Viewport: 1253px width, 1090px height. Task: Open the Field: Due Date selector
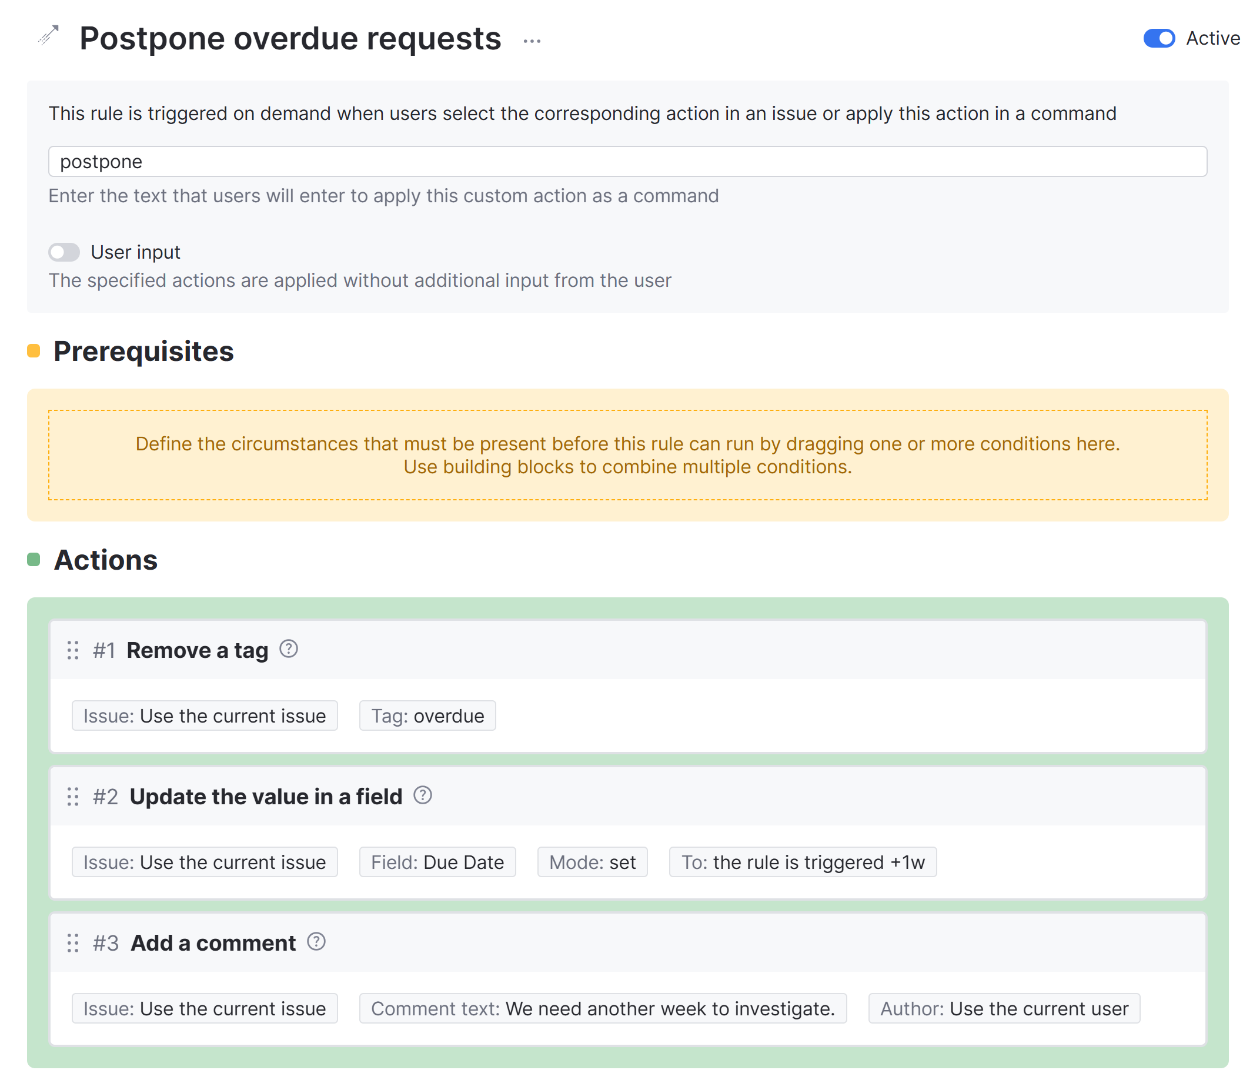coord(437,862)
